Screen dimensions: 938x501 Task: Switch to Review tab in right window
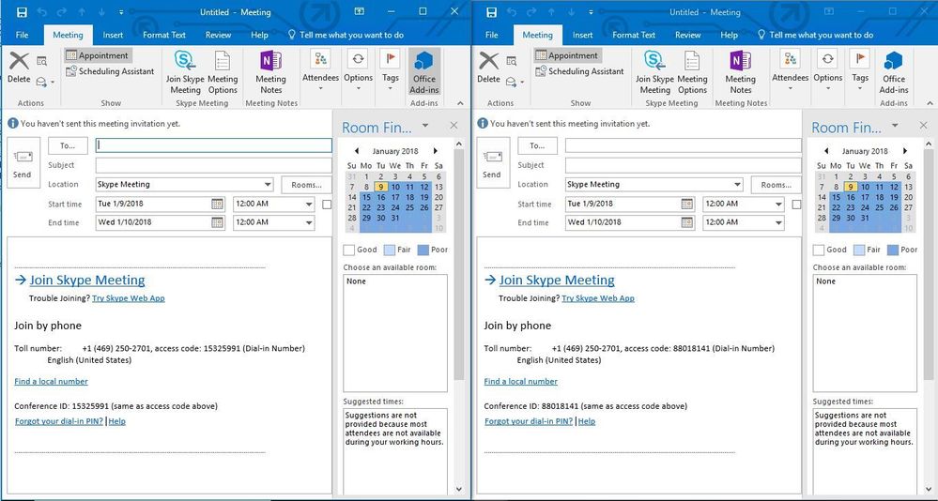(687, 35)
